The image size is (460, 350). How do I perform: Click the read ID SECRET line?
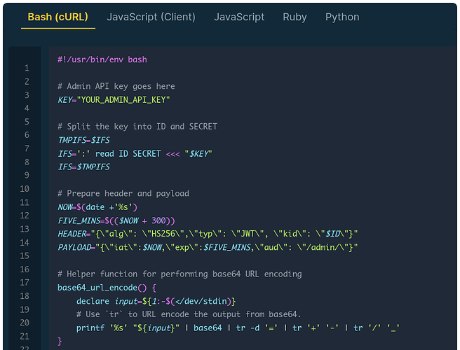pyautogui.click(x=135, y=154)
